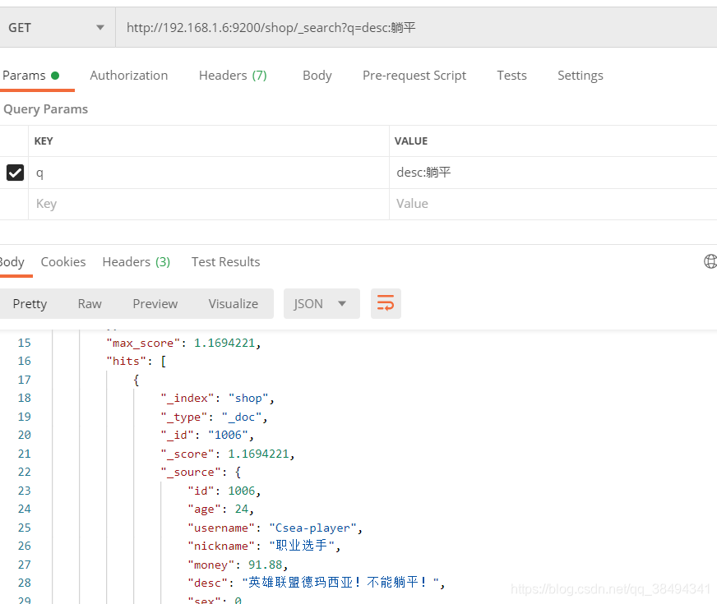Toggle the q parameter checkbox
717x604 pixels.
(15, 173)
